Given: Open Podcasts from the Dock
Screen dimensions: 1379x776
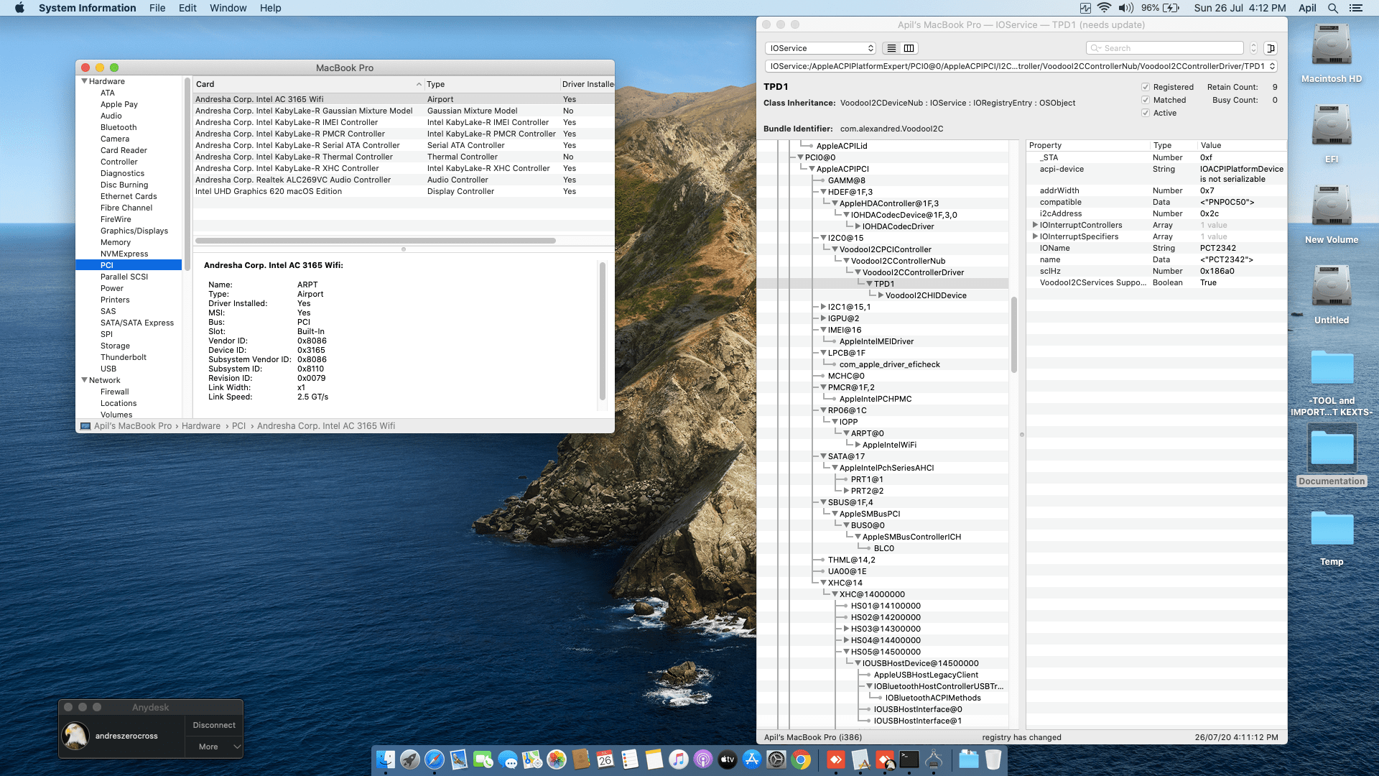Looking at the screenshot, I should tap(703, 759).
